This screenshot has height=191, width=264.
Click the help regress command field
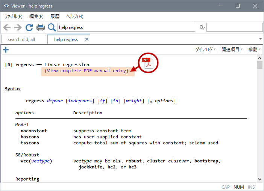126,27
